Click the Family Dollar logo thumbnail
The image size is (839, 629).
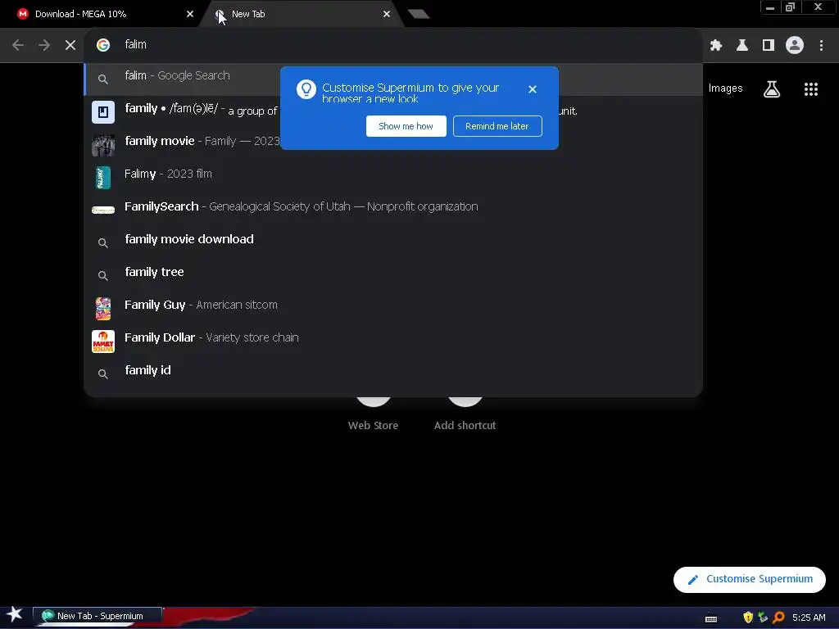pos(103,342)
